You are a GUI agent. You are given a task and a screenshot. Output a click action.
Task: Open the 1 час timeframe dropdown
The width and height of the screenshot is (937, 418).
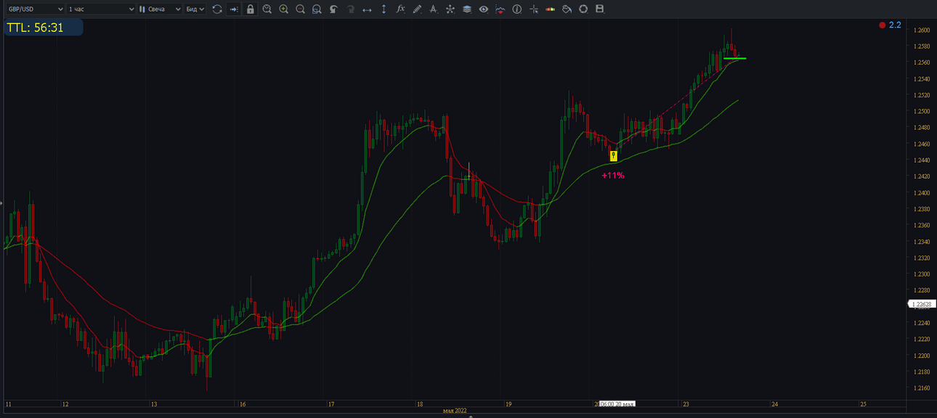[101, 9]
